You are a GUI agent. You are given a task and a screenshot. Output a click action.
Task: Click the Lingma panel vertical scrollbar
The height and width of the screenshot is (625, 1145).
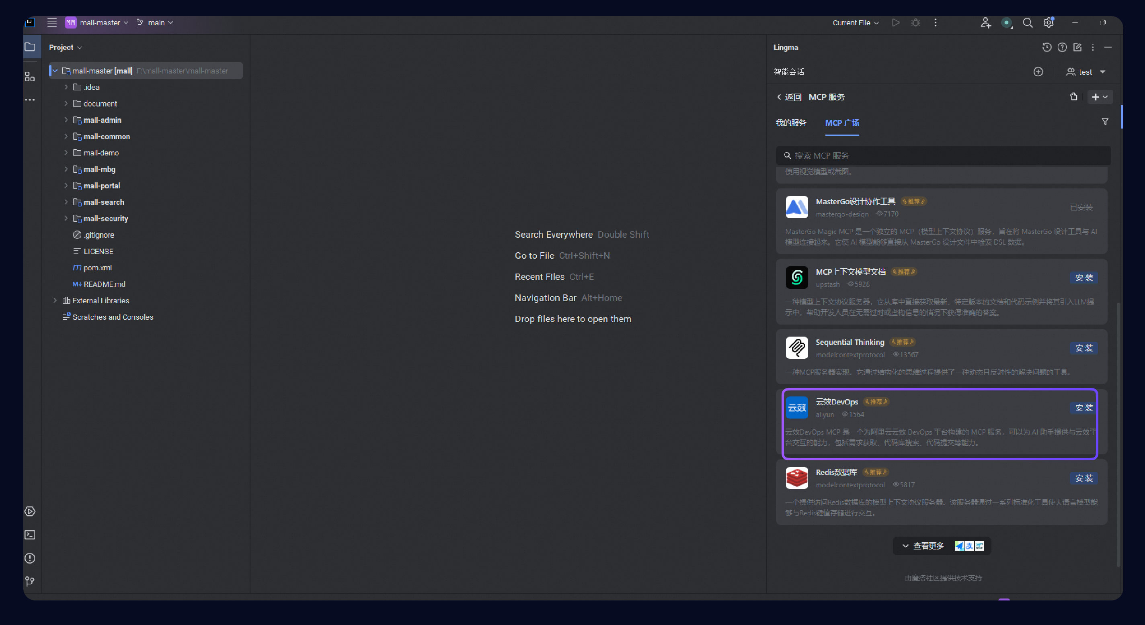(1118, 435)
